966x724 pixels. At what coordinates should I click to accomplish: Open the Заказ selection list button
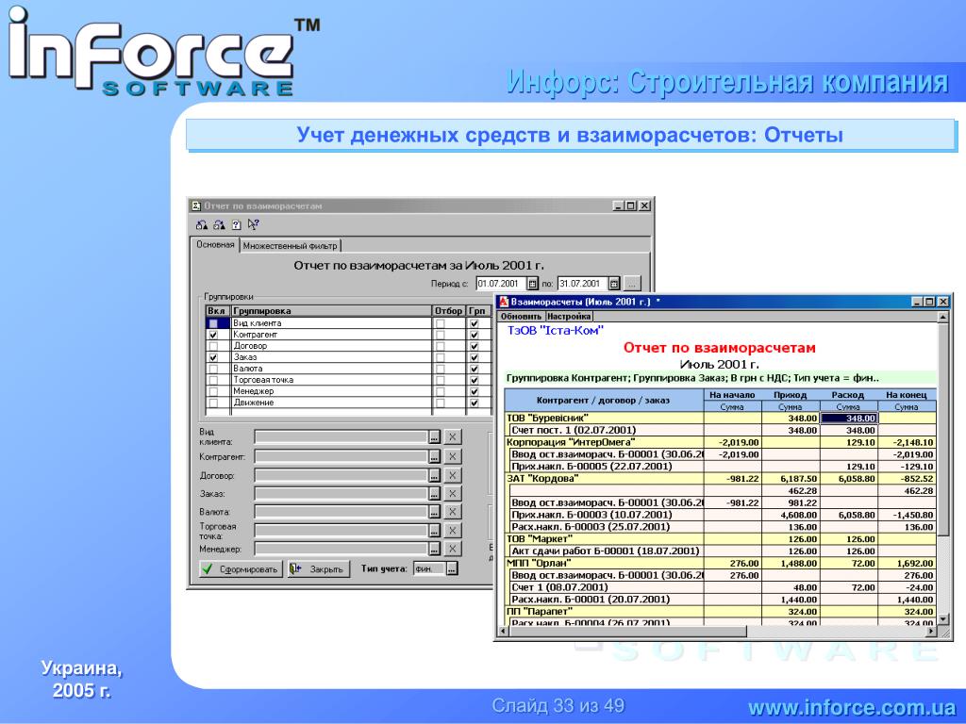pos(434,494)
